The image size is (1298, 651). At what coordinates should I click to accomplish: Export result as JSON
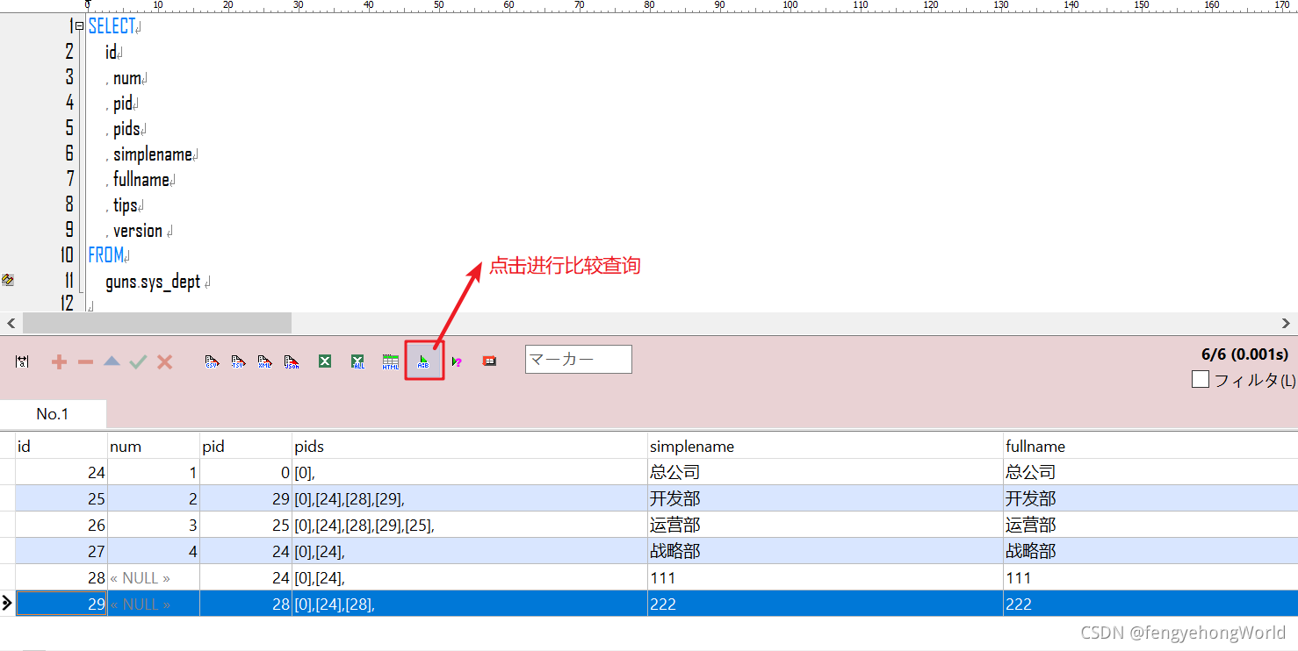pos(292,361)
